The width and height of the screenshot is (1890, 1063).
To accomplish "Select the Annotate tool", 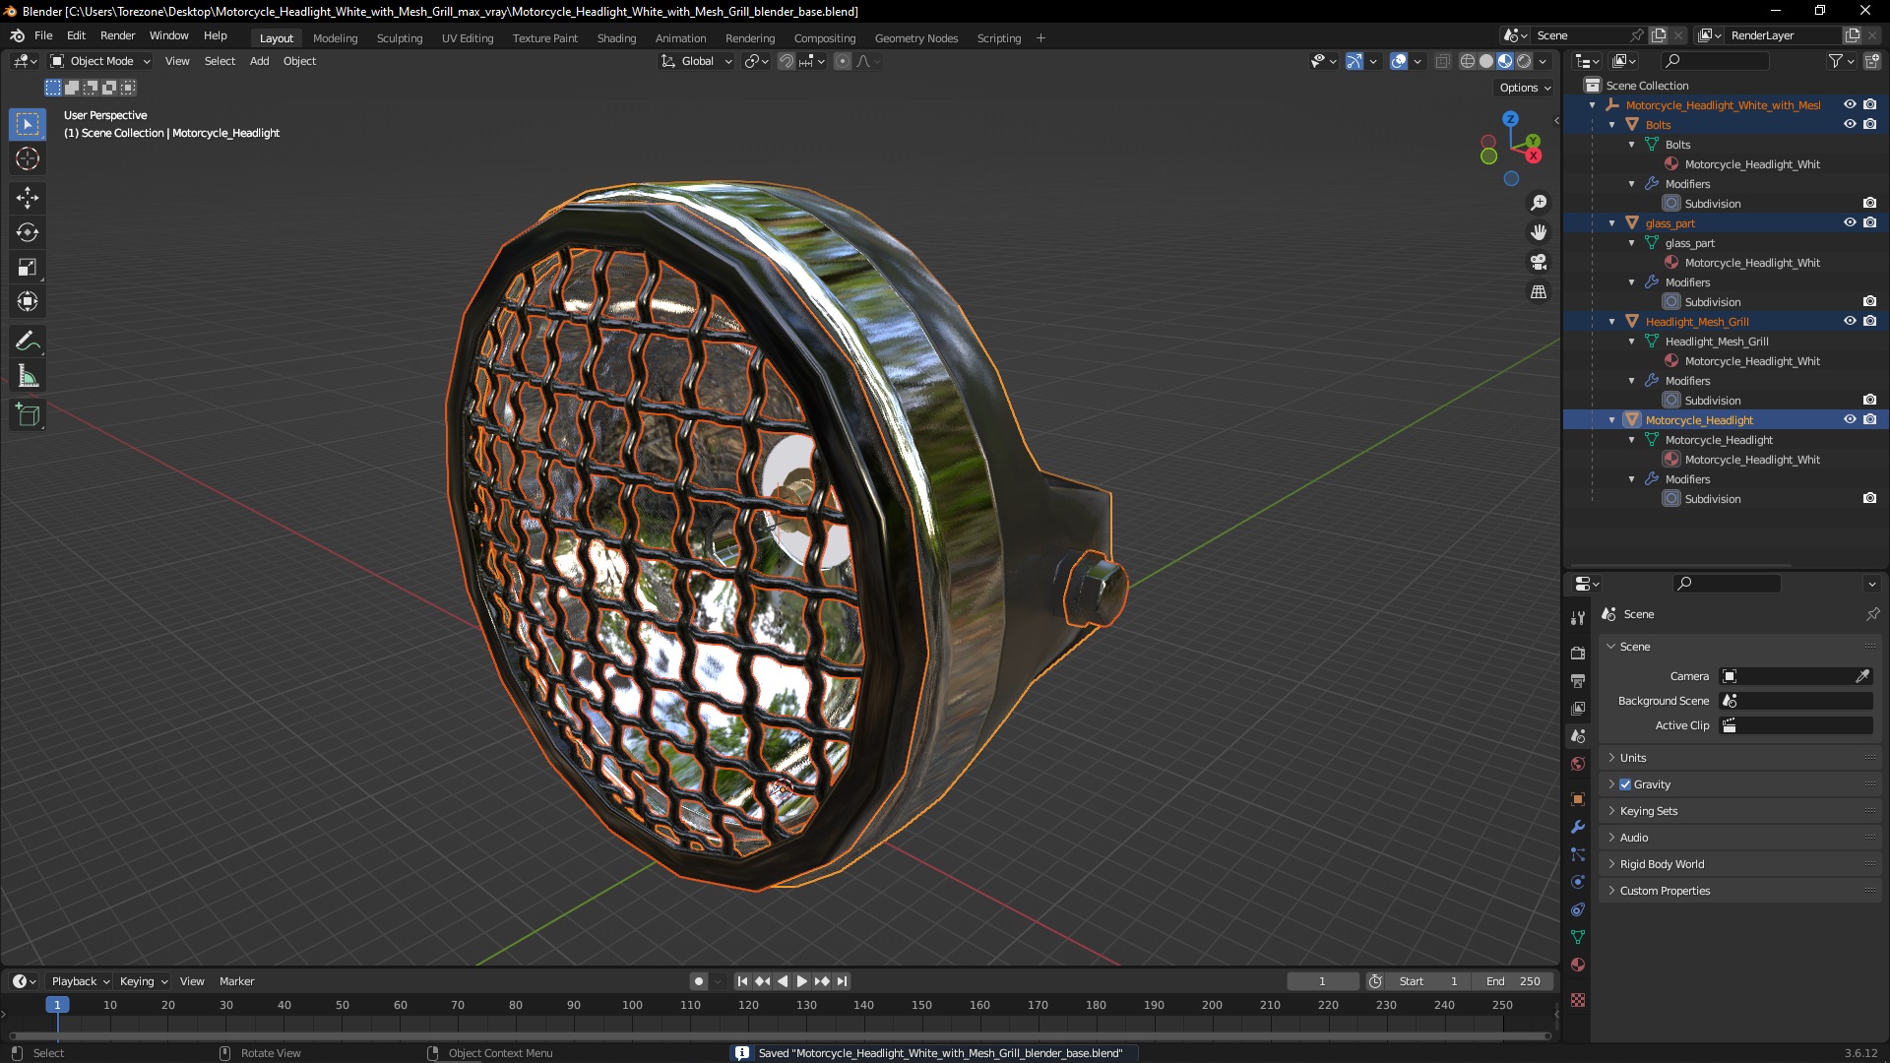I will click(x=28, y=342).
